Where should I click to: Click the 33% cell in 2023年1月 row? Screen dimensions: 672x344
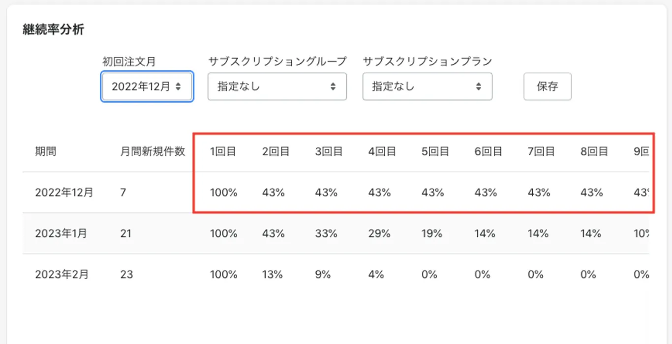pyautogui.click(x=326, y=233)
